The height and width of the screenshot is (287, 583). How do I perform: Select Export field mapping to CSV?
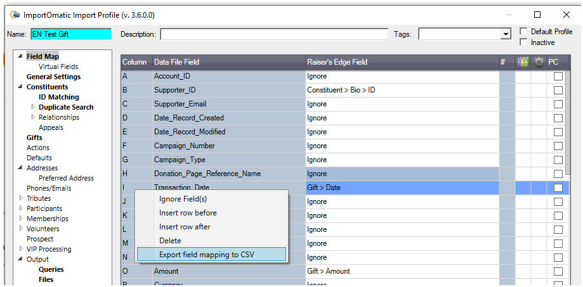click(211, 255)
